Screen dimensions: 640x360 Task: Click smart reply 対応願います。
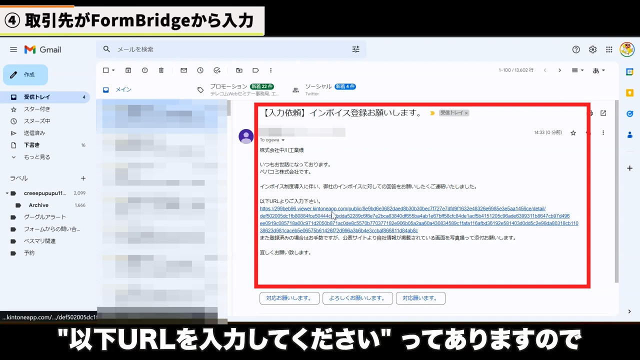[x=420, y=298]
